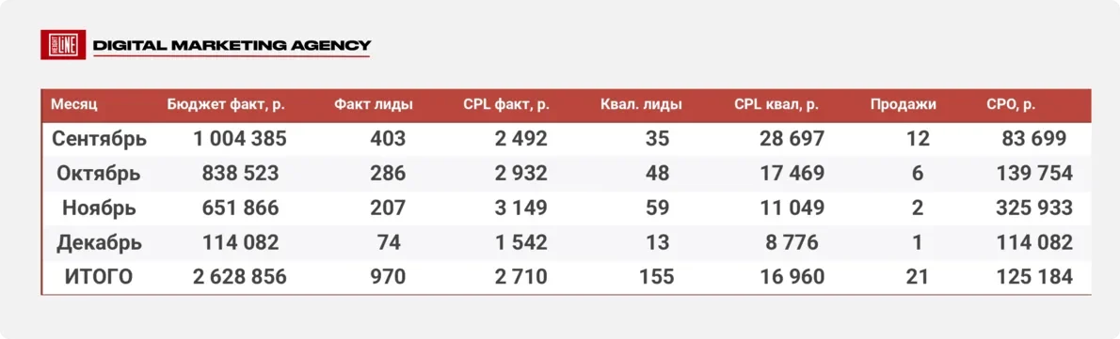
Task: Select the Сентябрь row label
Action: pos(99,138)
